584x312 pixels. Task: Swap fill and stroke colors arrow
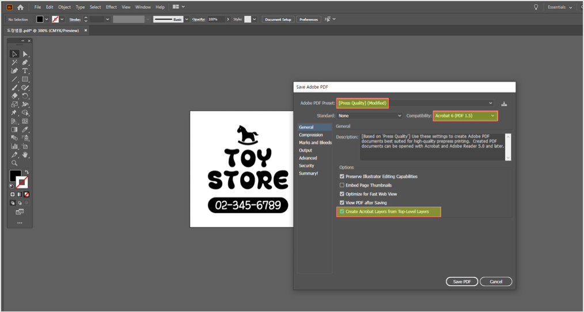click(x=26, y=172)
